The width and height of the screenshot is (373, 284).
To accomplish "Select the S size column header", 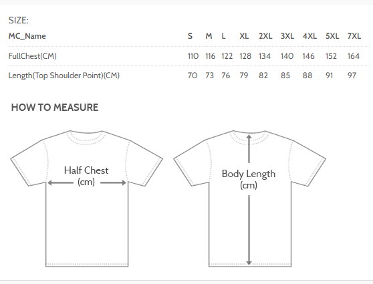I will tap(190, 36).
